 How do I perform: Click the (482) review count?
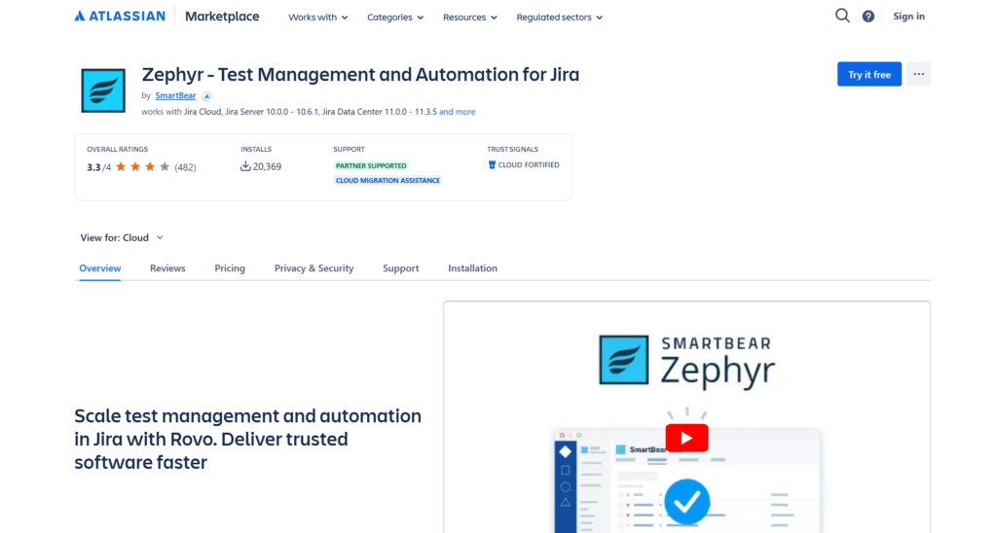pos(186,167)
